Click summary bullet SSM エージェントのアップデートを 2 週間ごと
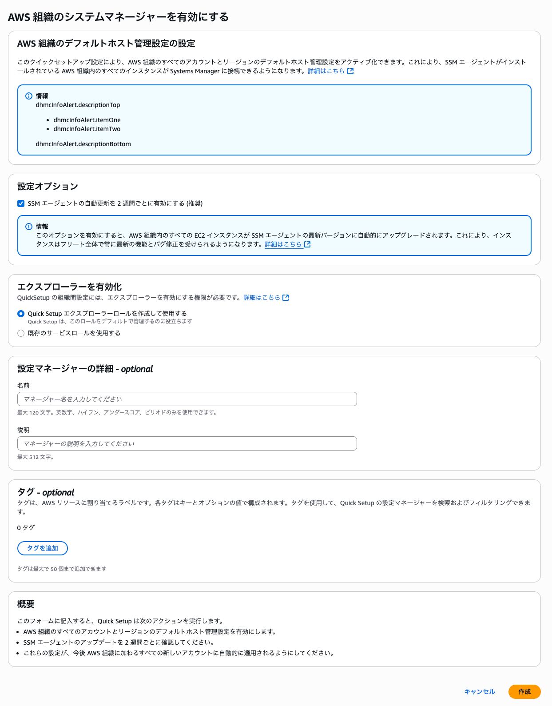The height and width of the screenshot is (706, 552). coord(119,642)
